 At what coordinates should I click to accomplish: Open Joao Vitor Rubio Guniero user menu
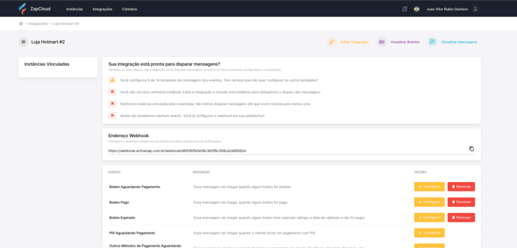447,9
